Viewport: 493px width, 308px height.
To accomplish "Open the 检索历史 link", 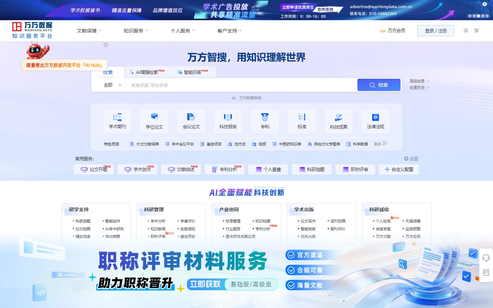I will click(419, 88).
